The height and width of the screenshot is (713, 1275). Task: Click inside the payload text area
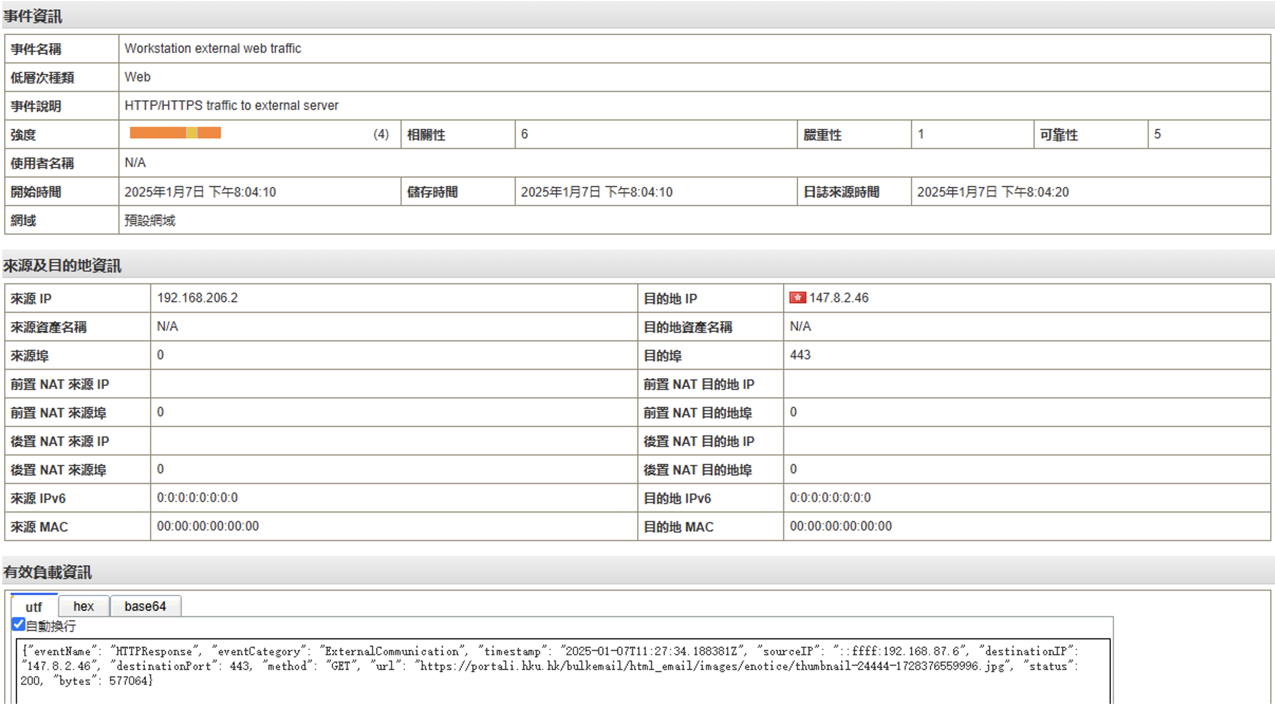coord(563,671)
